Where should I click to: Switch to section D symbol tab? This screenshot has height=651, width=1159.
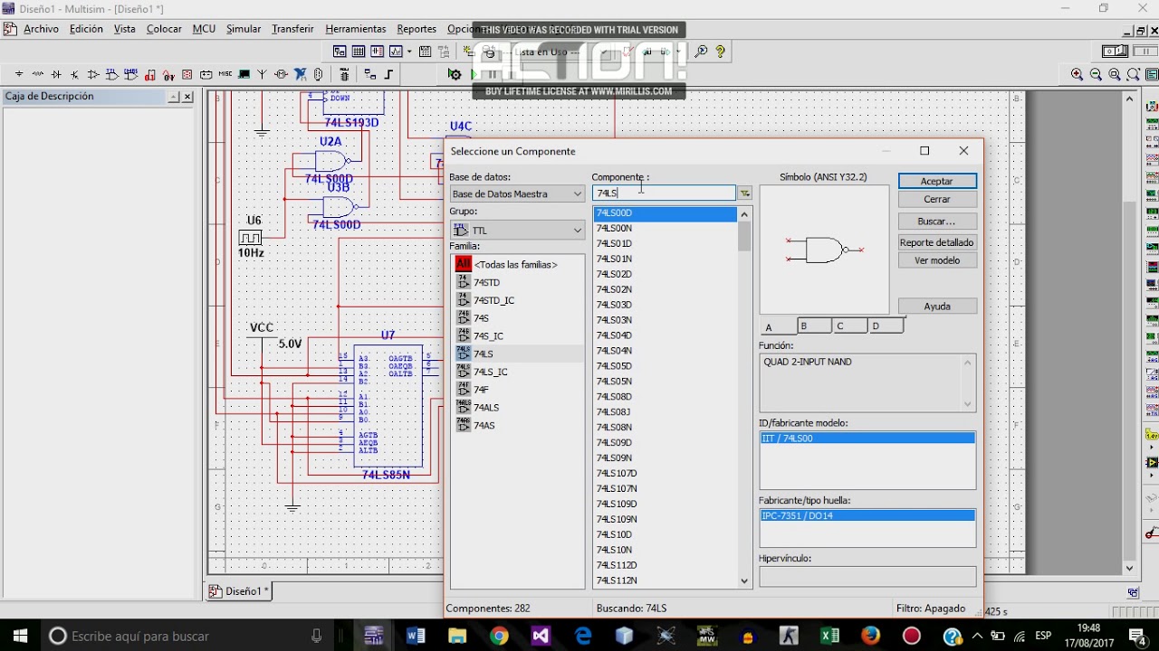(x=885, y=325)
